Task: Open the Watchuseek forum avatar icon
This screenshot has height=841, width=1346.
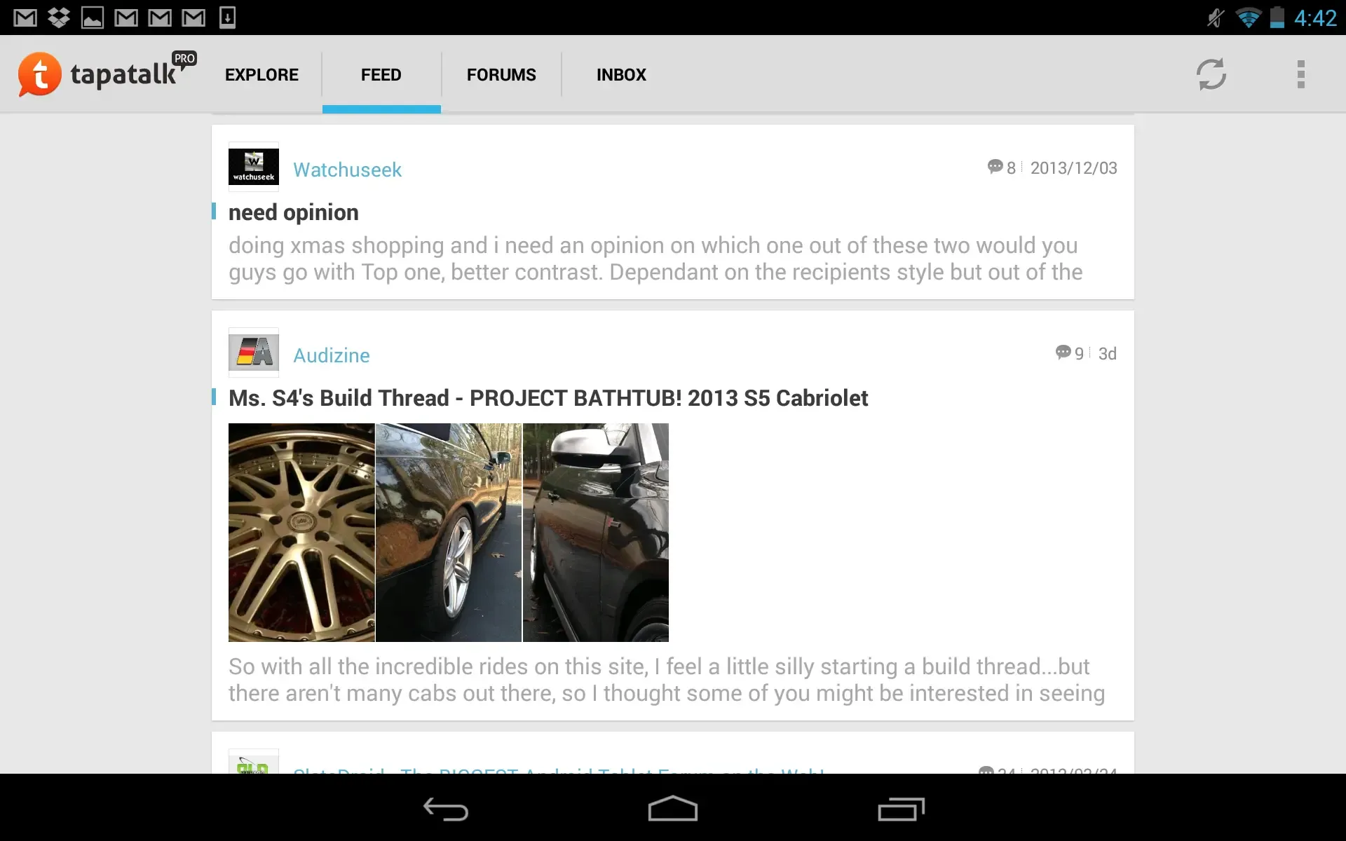Action: pyautogui.click(x=254, y=167)
